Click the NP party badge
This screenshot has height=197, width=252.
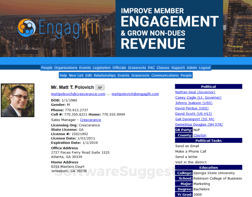[100, 87]
